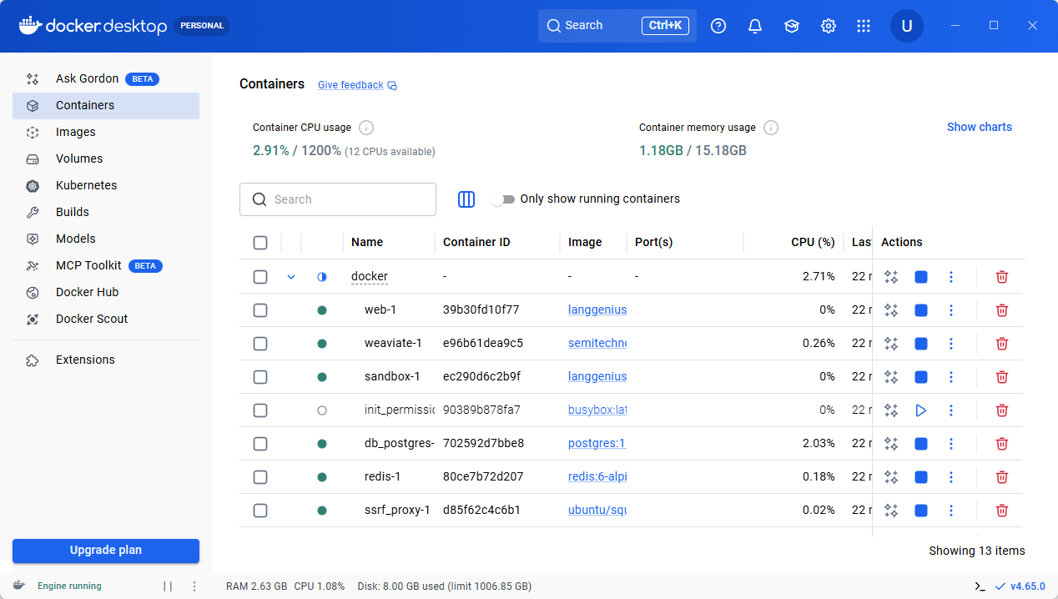The image size is (1058, 599).
Task: Open version v4.65.0 update status
Action: [1020, 586]
